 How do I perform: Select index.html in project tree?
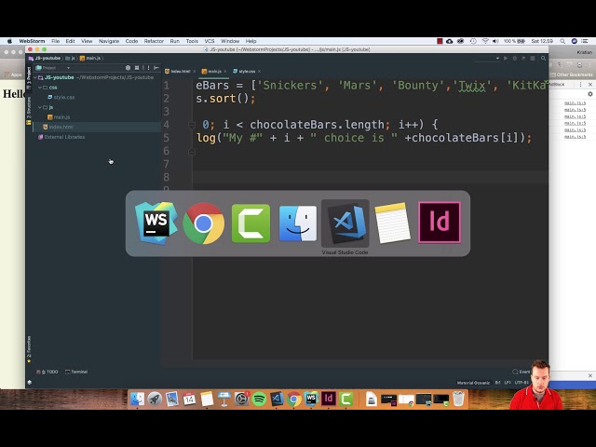58,127
